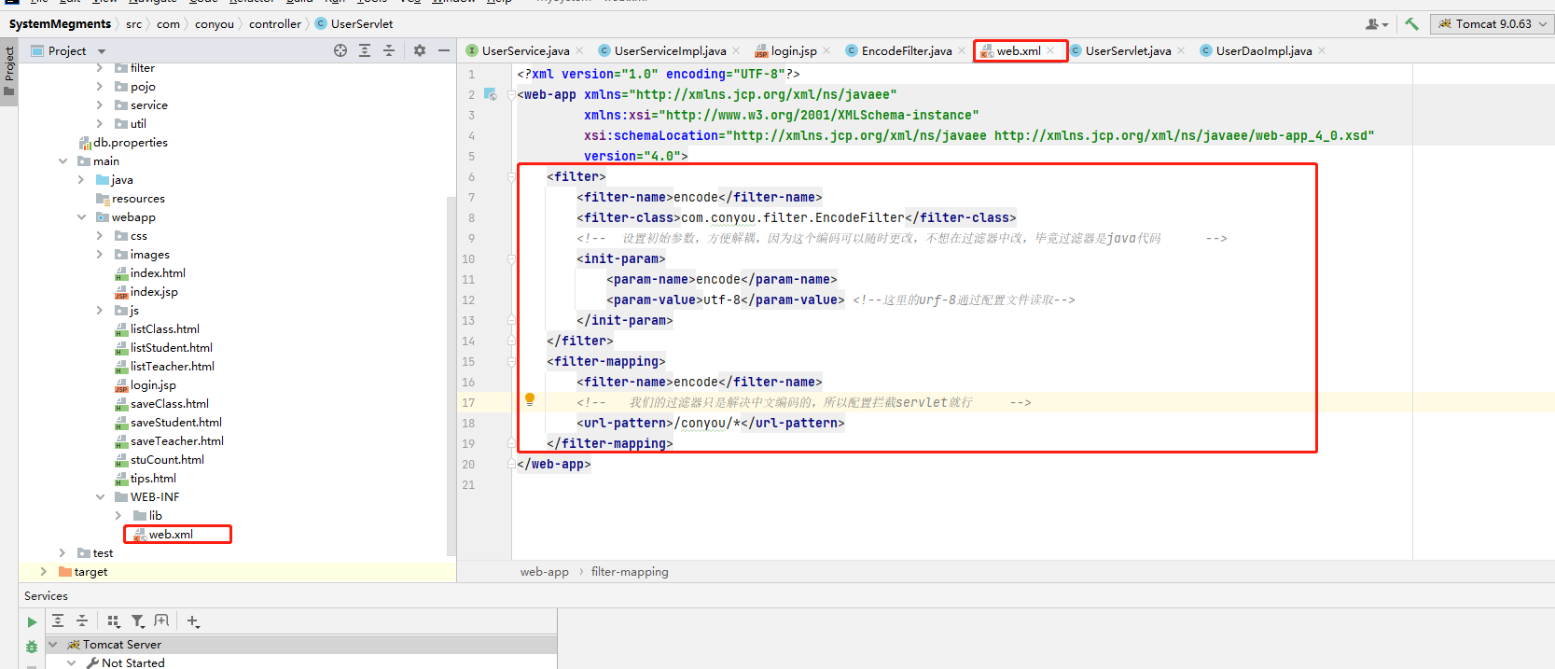
Task: Close the EncodeFilter.java tab
Action: point(962,50)
